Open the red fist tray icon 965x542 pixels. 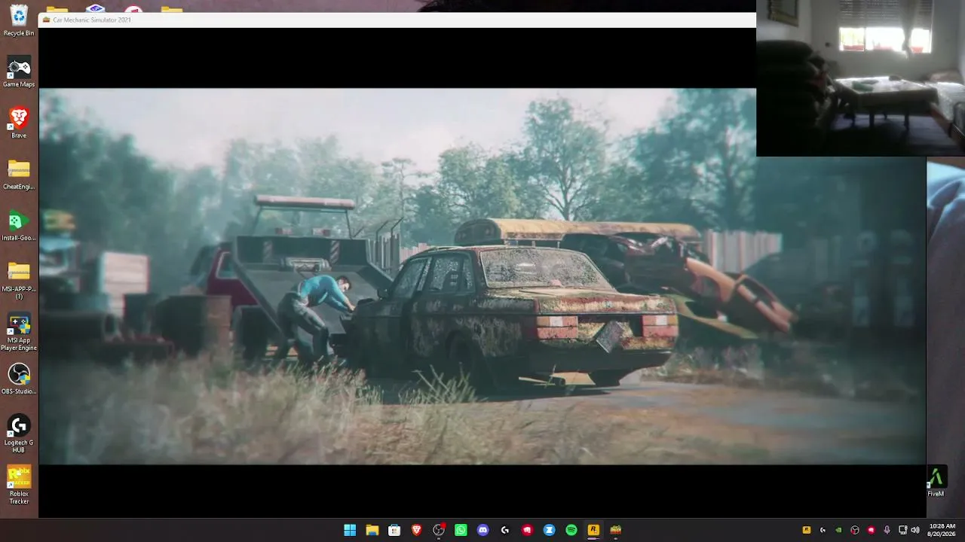(x=871, y=530)
